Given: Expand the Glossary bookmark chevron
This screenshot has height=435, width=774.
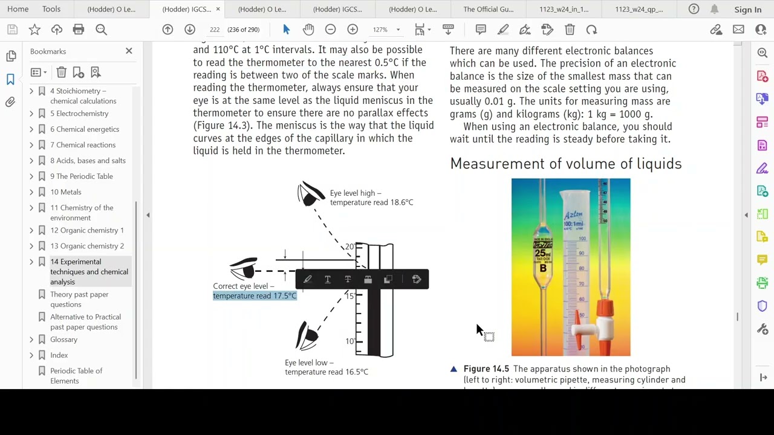Looking at the screenshot, I should click(x=31, y=340).
